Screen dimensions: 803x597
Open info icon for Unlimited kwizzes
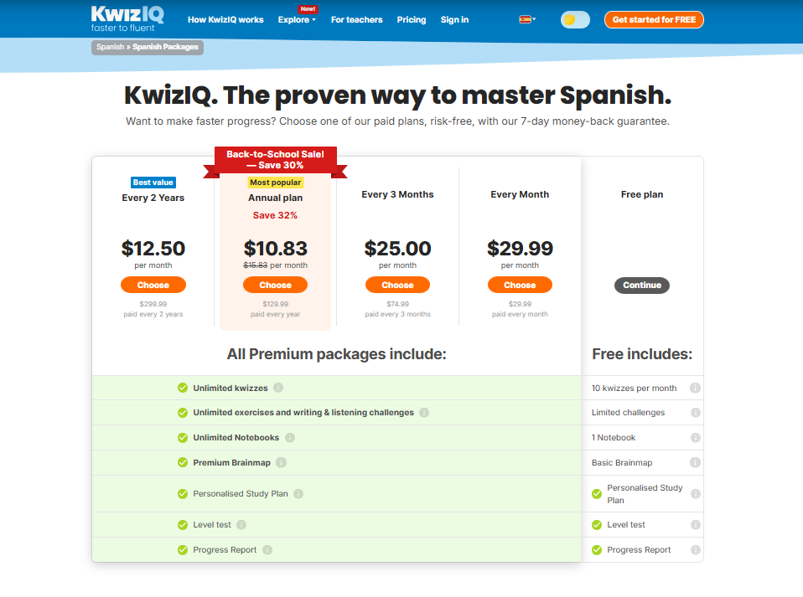coord(278,388)
